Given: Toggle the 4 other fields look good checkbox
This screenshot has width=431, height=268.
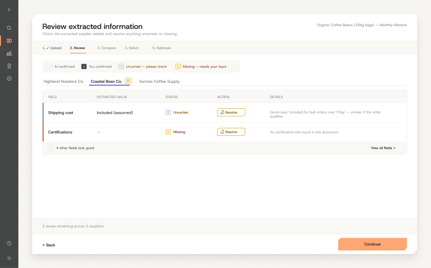Looking at the screenshot, I should [51, 148].
